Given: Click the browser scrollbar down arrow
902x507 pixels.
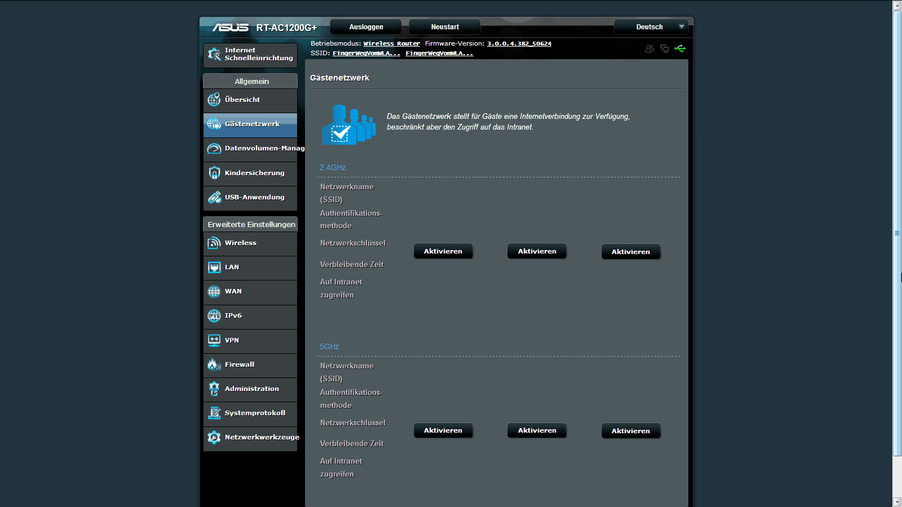Looking at the screenshot, I should [897, 502].
